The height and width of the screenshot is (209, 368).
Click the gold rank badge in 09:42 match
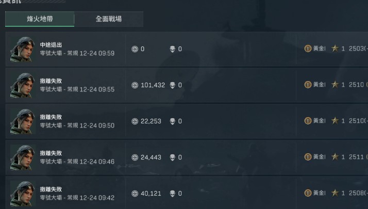point(308,193)
